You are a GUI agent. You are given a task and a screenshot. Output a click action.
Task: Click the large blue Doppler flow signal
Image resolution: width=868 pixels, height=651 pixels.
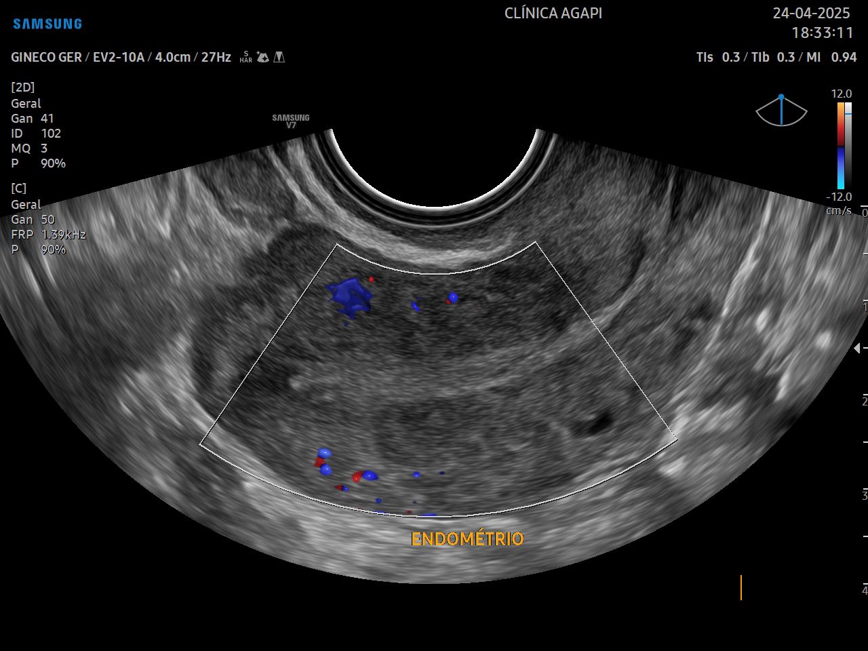[x=351, y=297]
